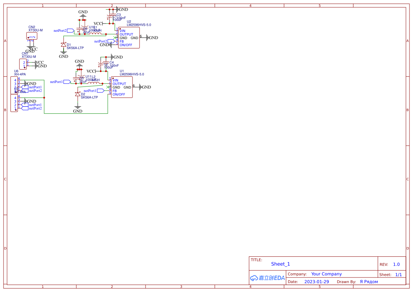This screenshot has height=292, width=413.
Task: Click the netPort2 net label near U2
Action: 101,41
